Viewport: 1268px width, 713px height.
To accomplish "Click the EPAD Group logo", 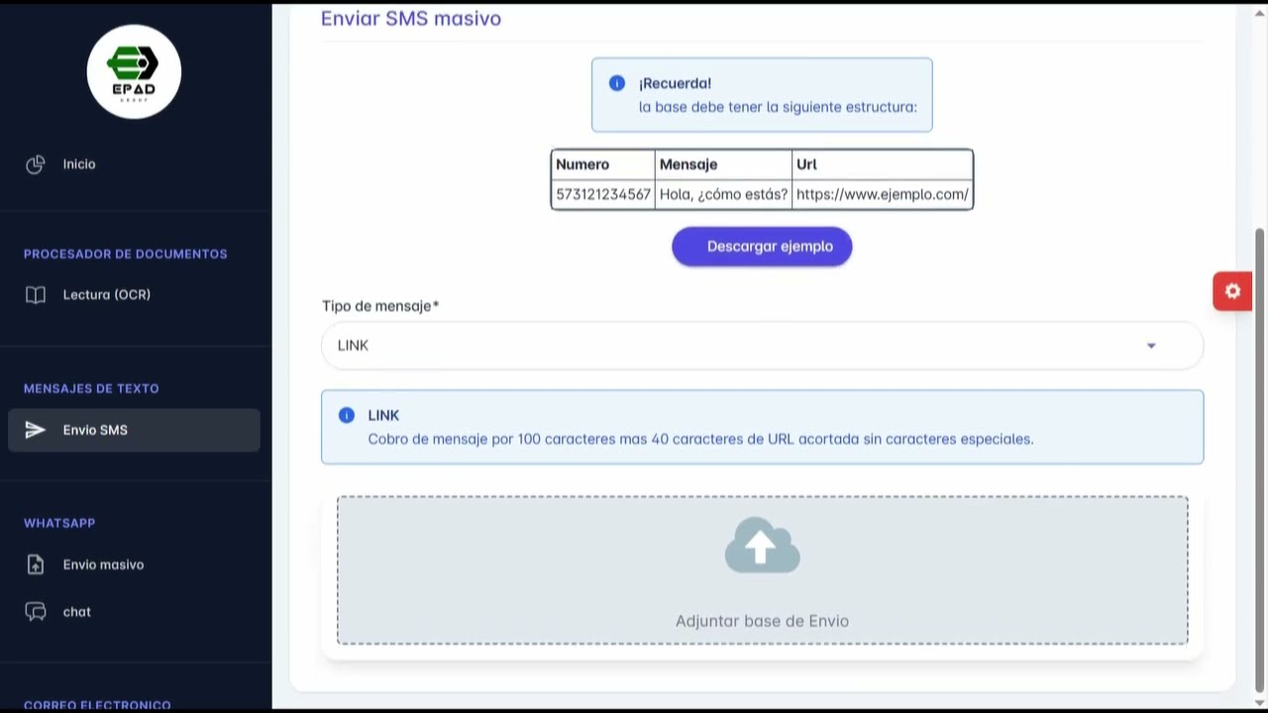I will tap(134, 71).
